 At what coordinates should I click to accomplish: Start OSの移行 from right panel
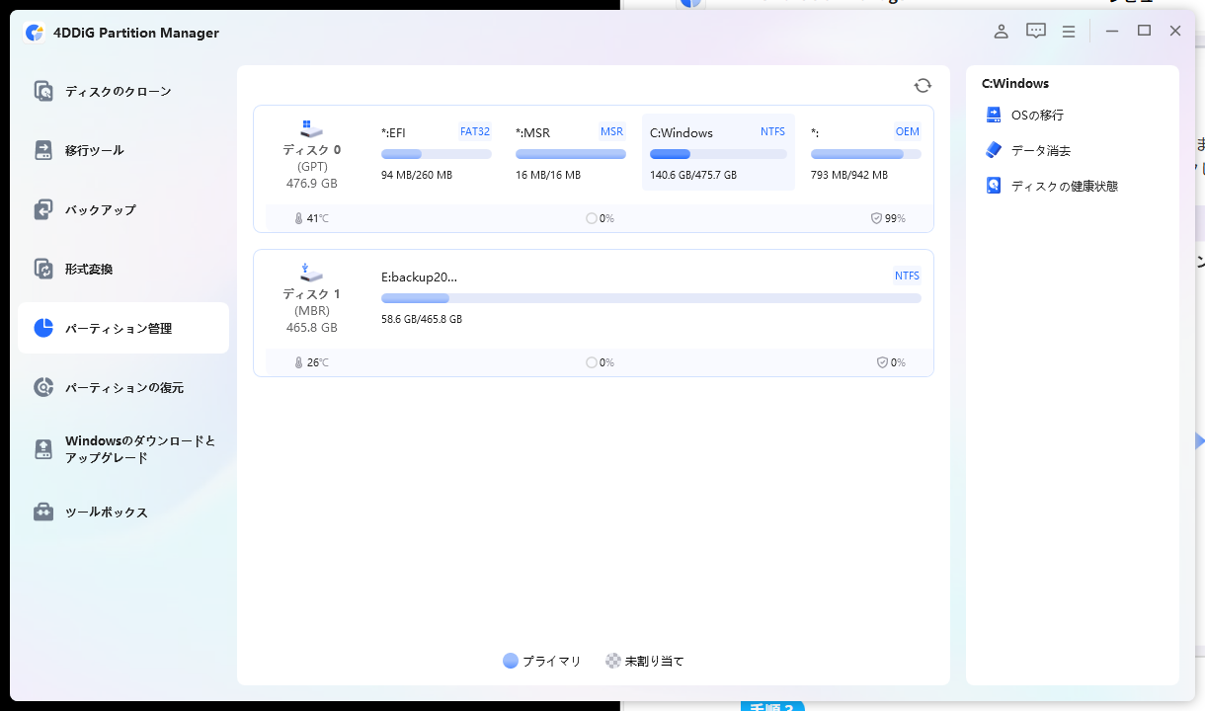(1037, 116)
